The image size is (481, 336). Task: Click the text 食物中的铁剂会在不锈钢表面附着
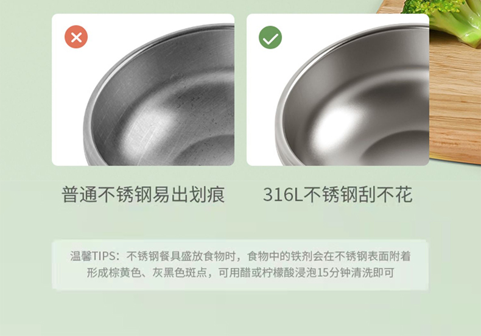pyautogui.click(x=329, y=256)
